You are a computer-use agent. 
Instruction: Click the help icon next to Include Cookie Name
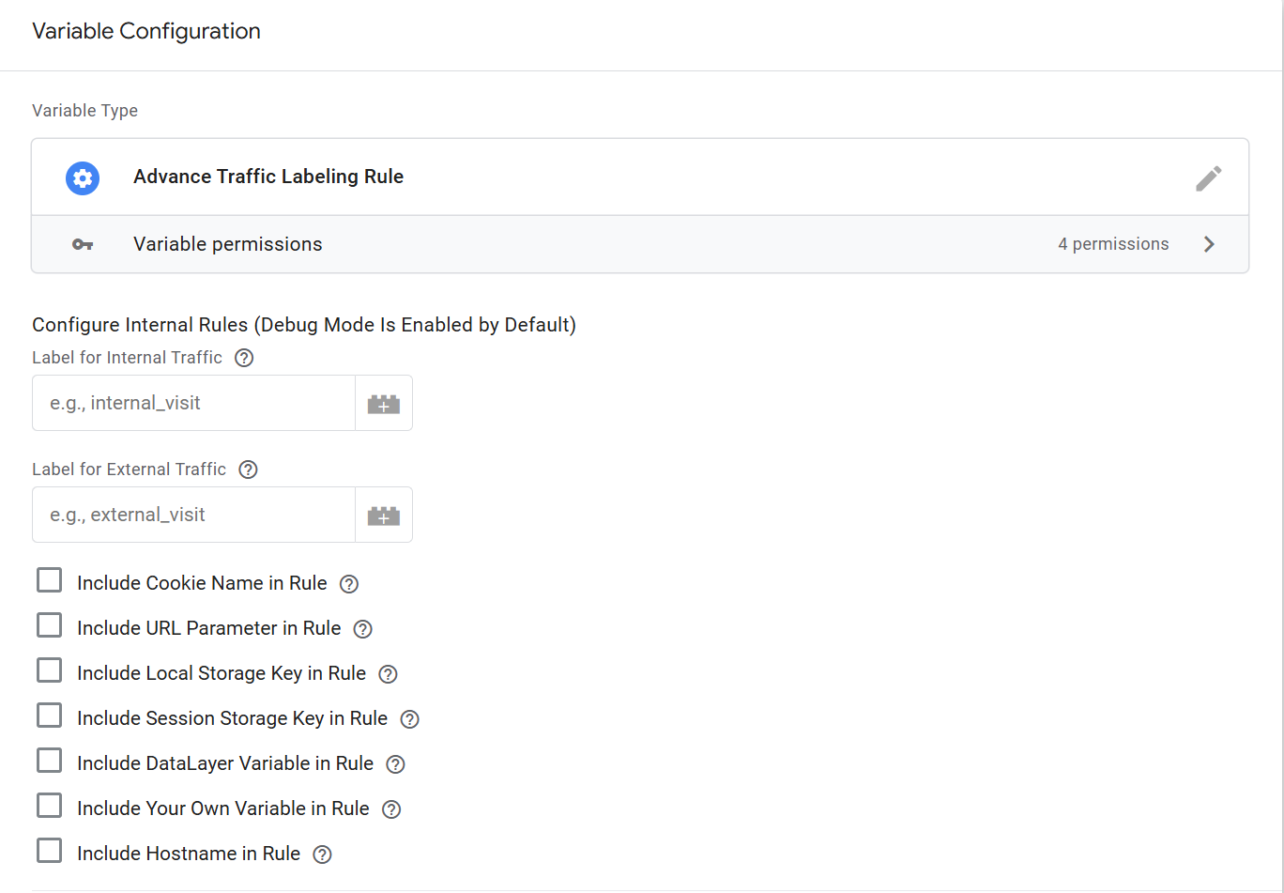[348, 583]
